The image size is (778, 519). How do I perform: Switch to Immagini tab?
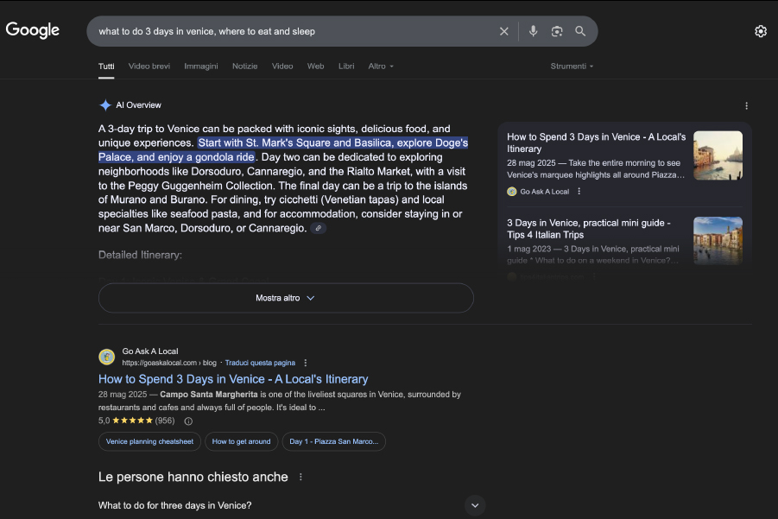201,66
